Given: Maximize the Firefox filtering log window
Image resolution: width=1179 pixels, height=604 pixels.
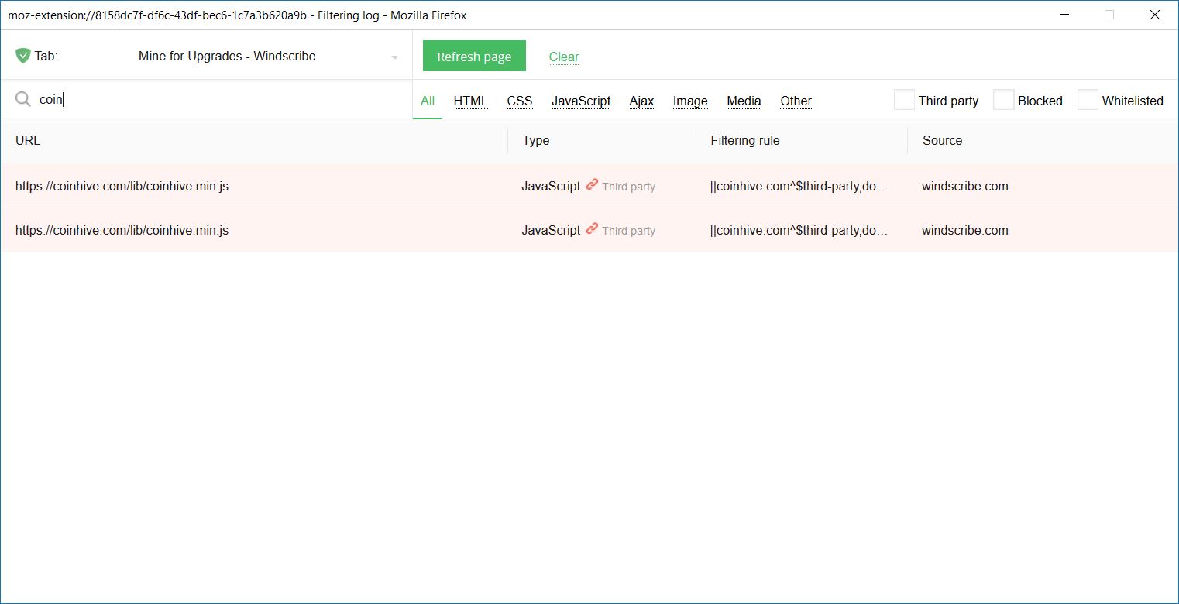Looking at the screenshot, I should [1109, 15].
